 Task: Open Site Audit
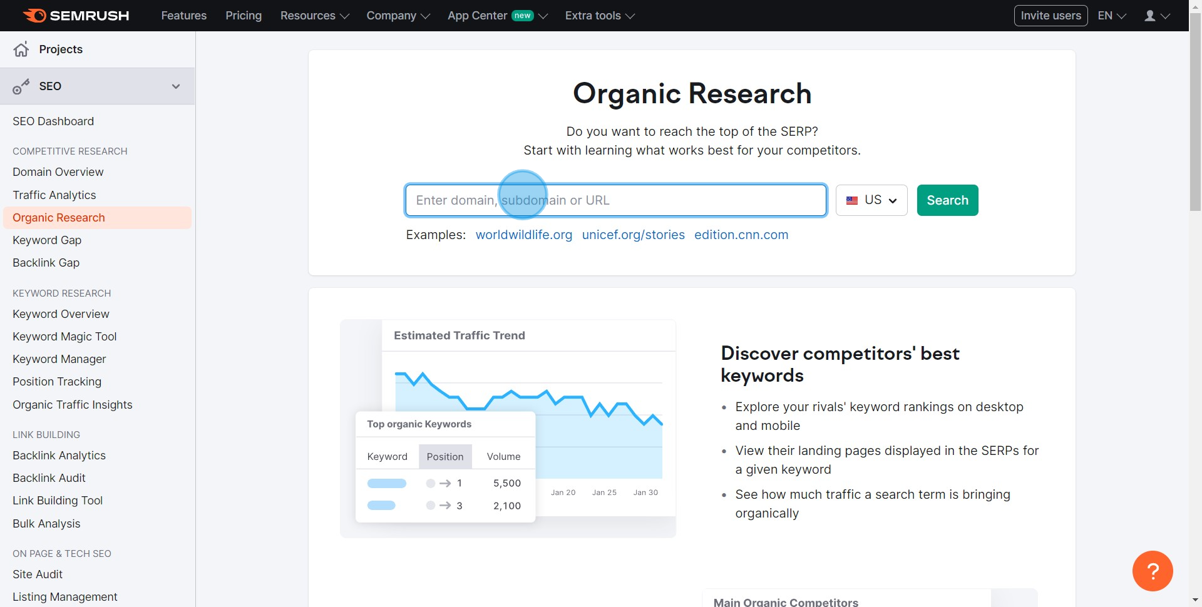(38, 574)
